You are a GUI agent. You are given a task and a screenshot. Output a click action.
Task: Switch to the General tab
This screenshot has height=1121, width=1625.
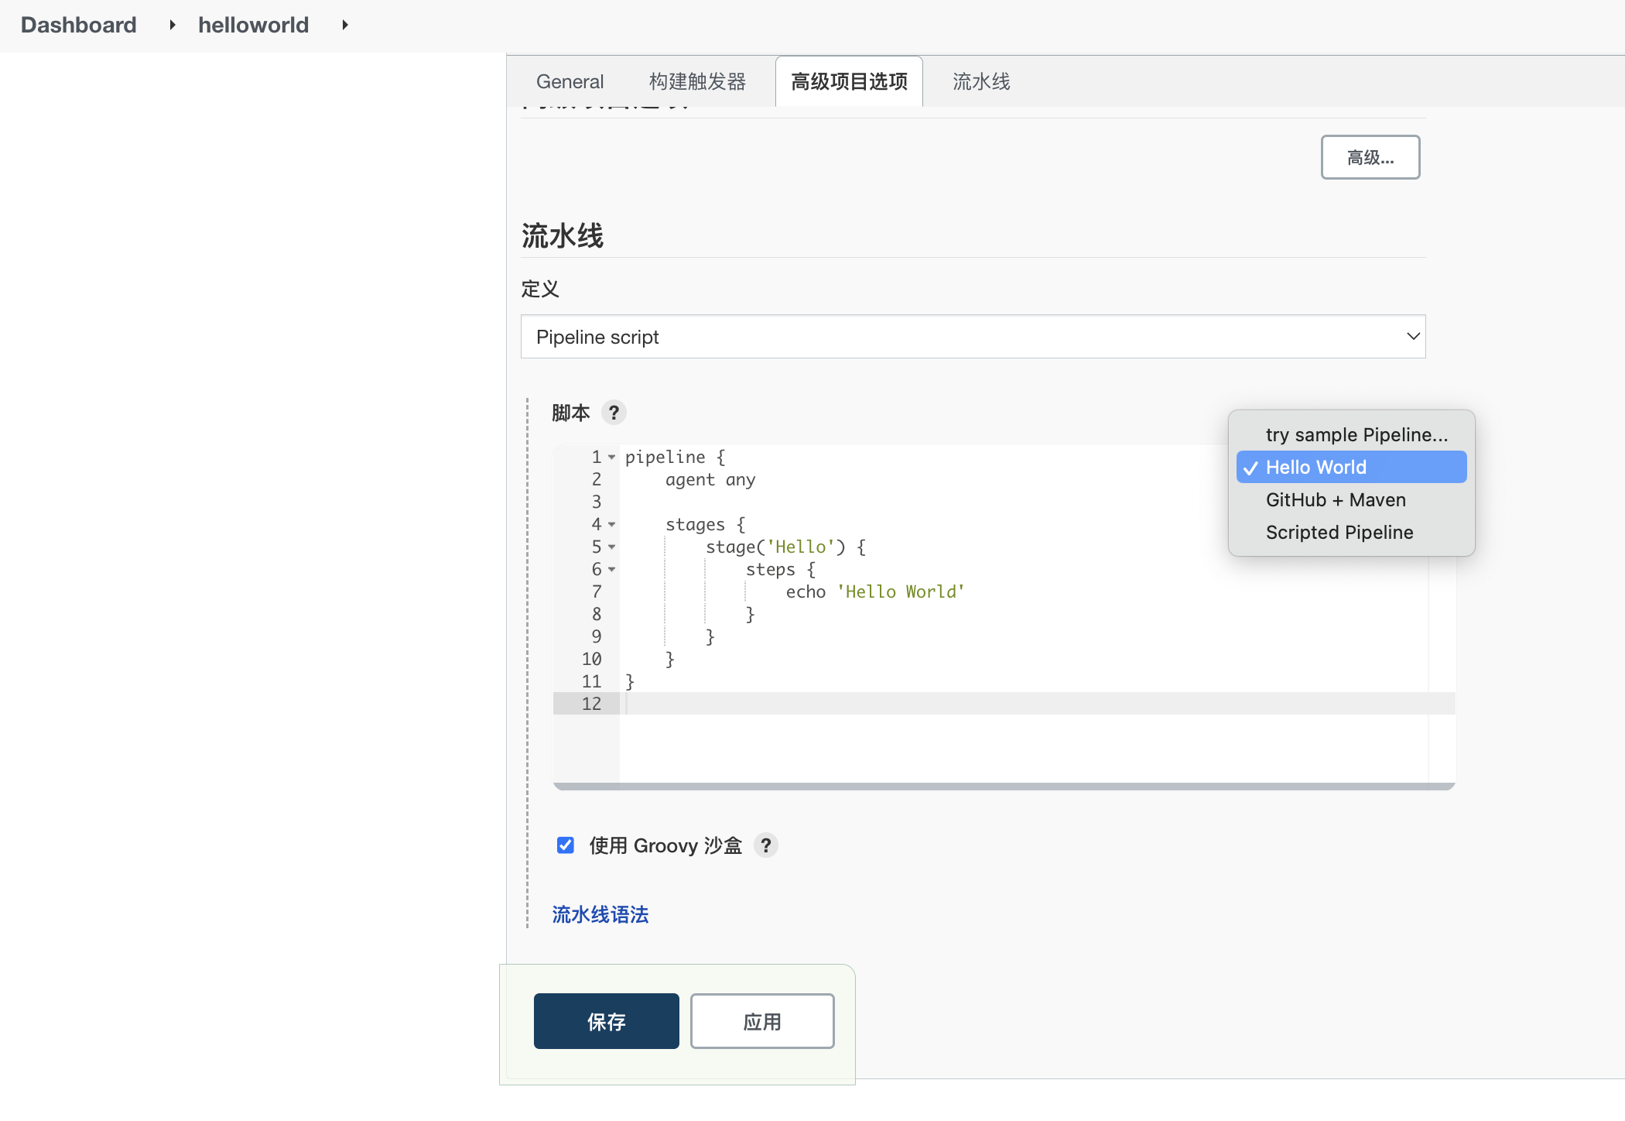570,81
